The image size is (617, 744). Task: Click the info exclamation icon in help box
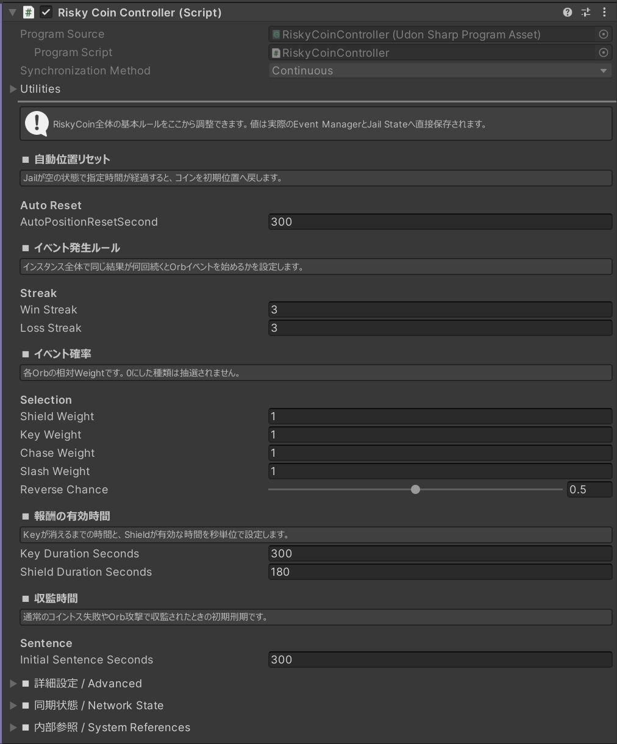(37, 124)
